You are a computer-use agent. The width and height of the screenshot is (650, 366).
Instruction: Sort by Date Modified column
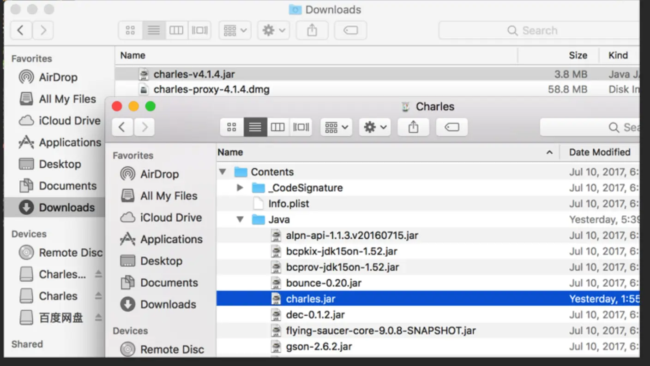tap(600, 152)
